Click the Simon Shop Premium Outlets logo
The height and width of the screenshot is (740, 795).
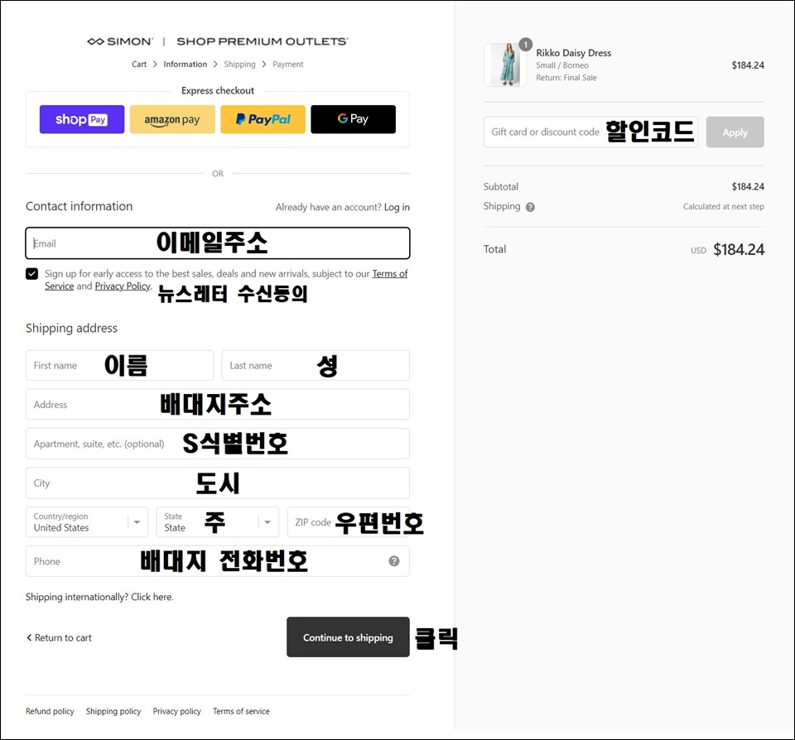pos(218,41)
